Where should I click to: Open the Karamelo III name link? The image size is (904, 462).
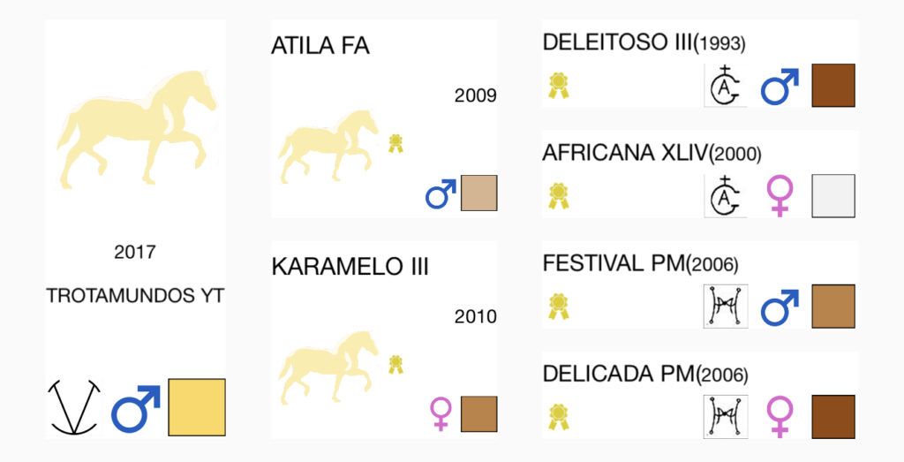tap(350, 267)
